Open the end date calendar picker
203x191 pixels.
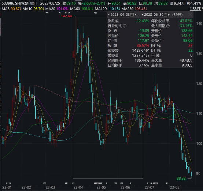click(166, 15)
